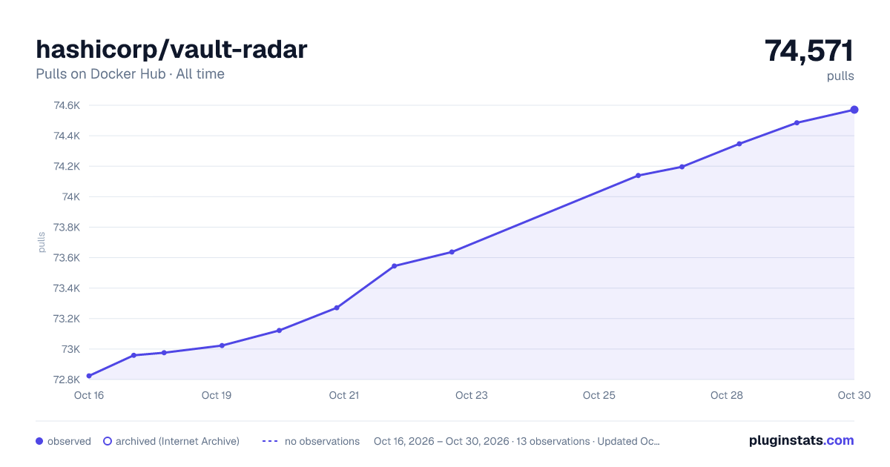Click the data point near 74.14K after Oct 25
The width and height of the screenshot is (890, 467).
click(638, 176)
